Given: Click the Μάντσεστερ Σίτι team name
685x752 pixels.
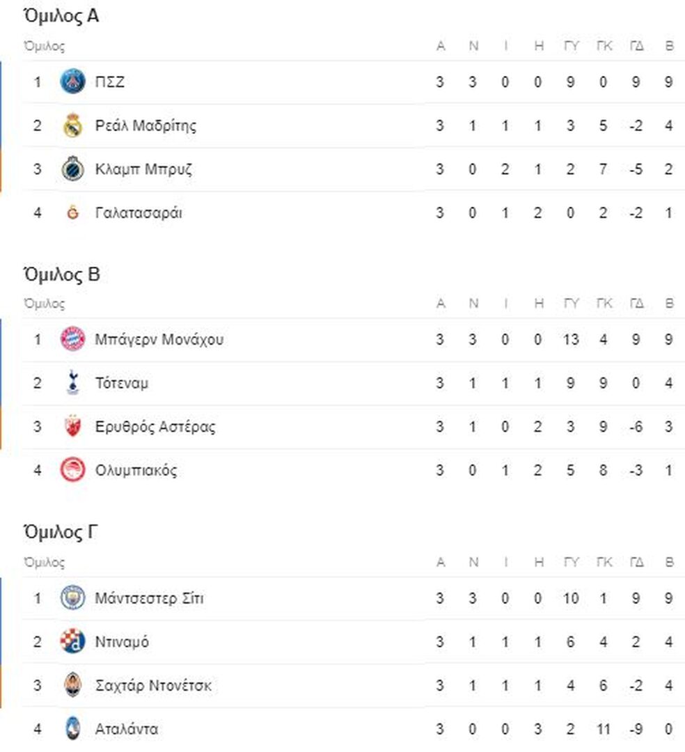Looking at the screenshot, I should pos(149,598).
